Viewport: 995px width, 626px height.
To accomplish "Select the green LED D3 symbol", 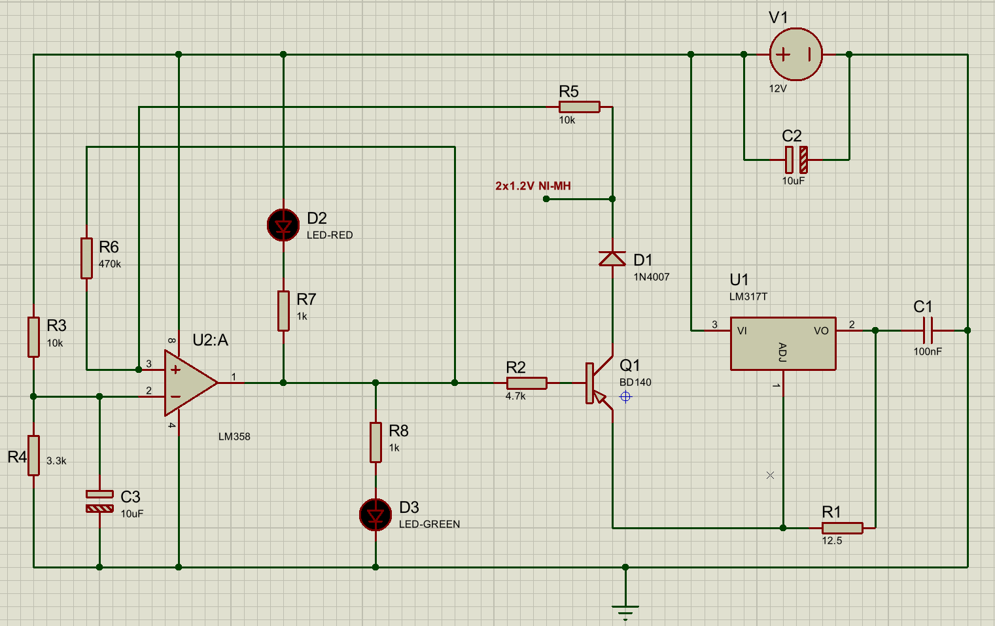I will pyautogui.click(x=375, y=515).
